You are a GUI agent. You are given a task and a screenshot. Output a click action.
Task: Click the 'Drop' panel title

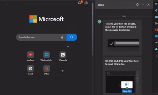point(101,5)
